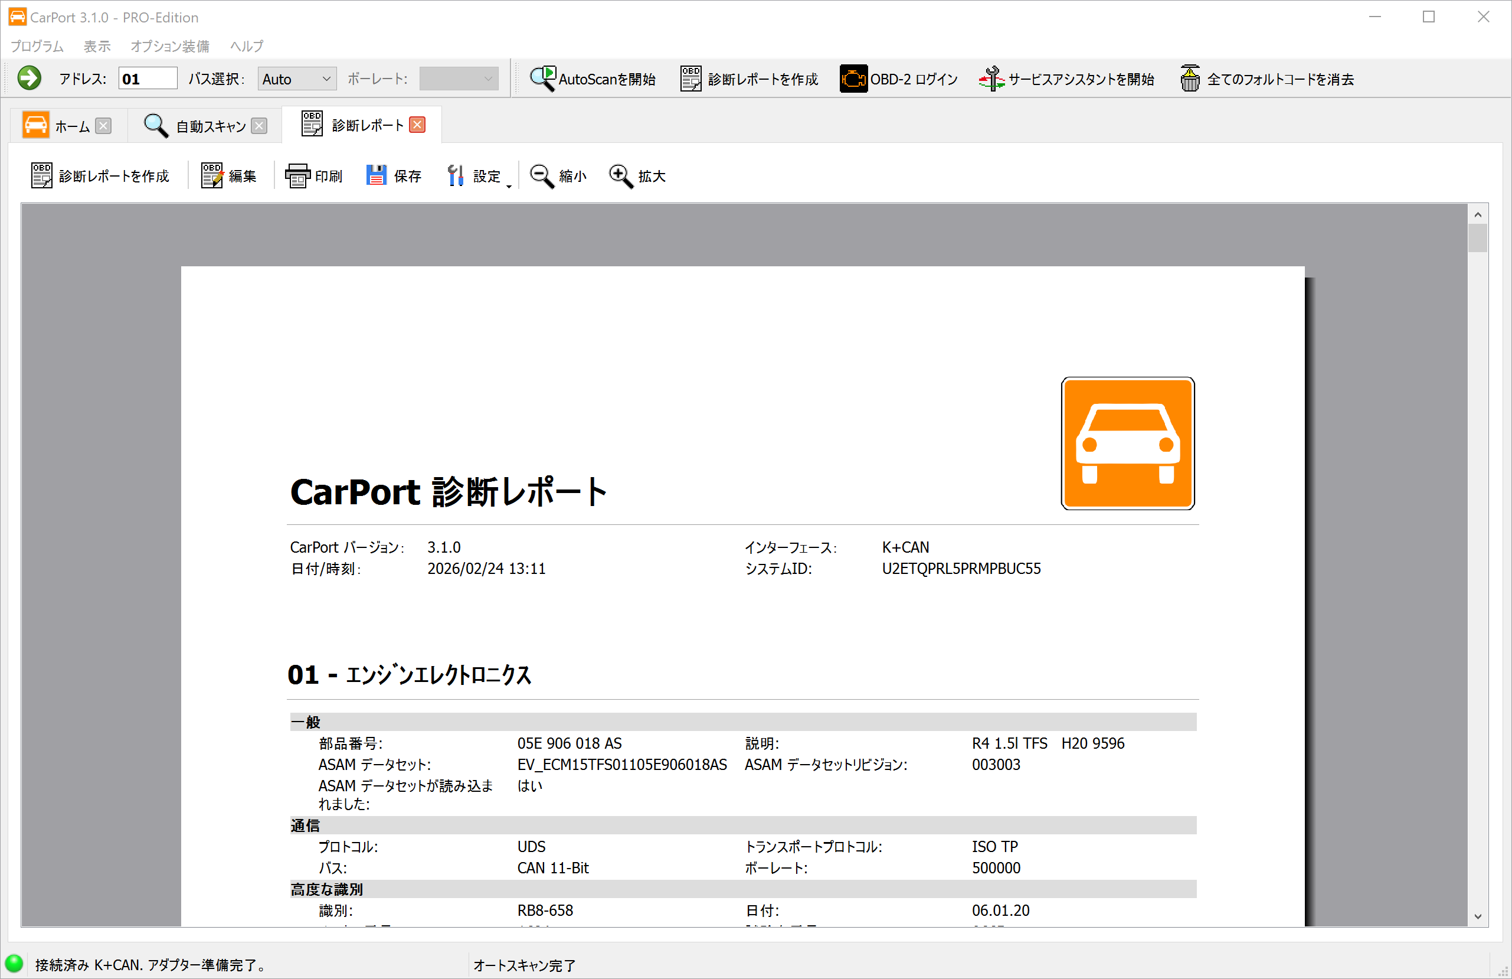This screenshot has height=979, width=1512.
Task: Edit the アドレス input field
Action: pyautogui.click(x=148, y=77)
